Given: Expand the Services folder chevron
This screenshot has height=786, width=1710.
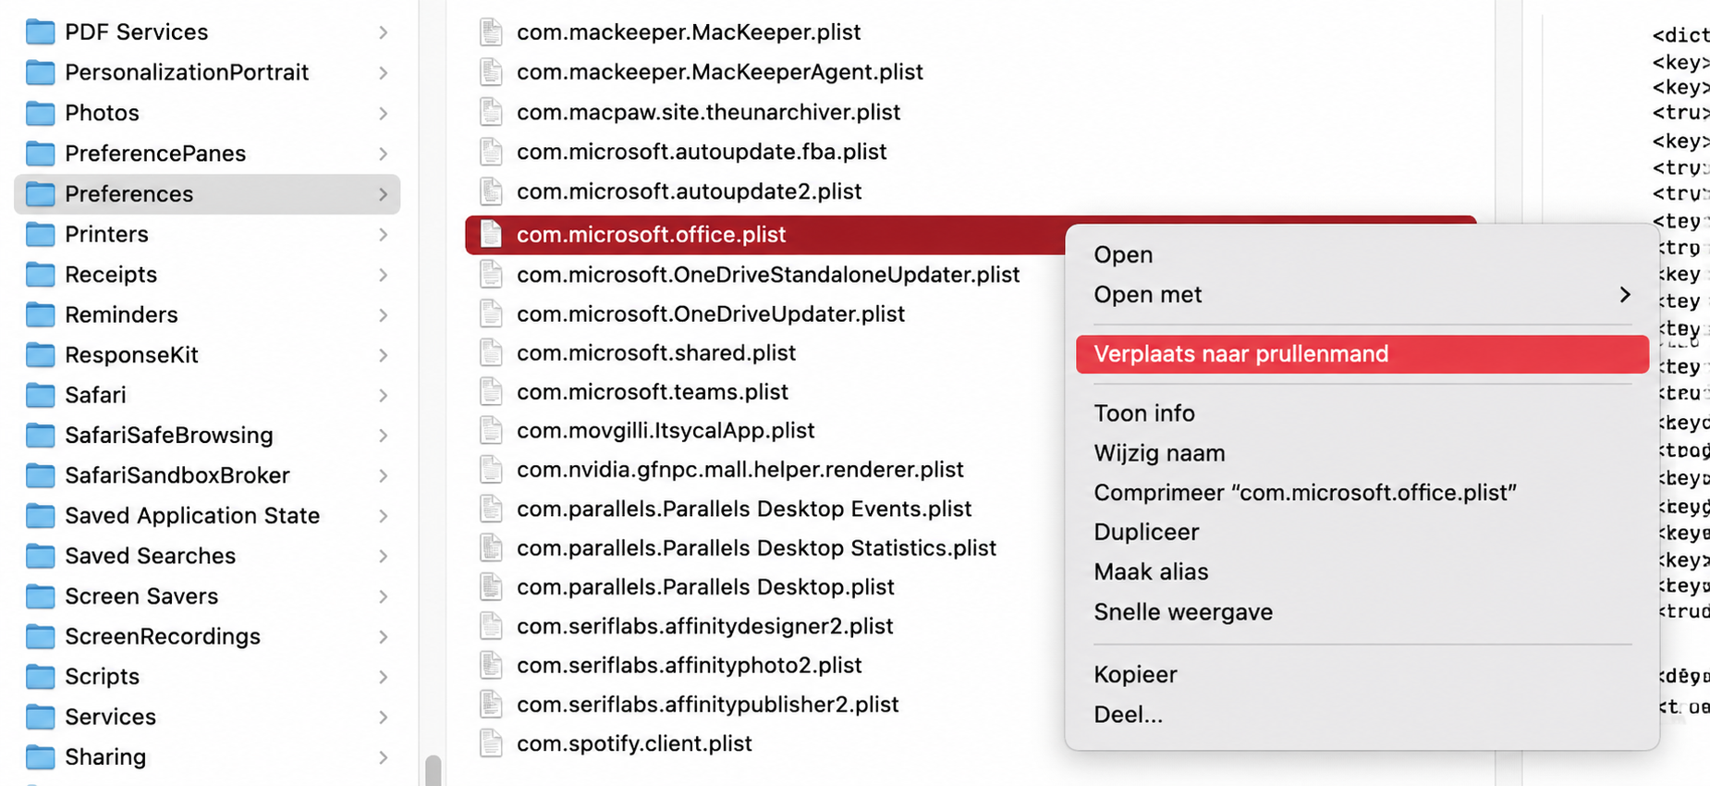Looking at the screenshot, I should click(x=383, y=717).
